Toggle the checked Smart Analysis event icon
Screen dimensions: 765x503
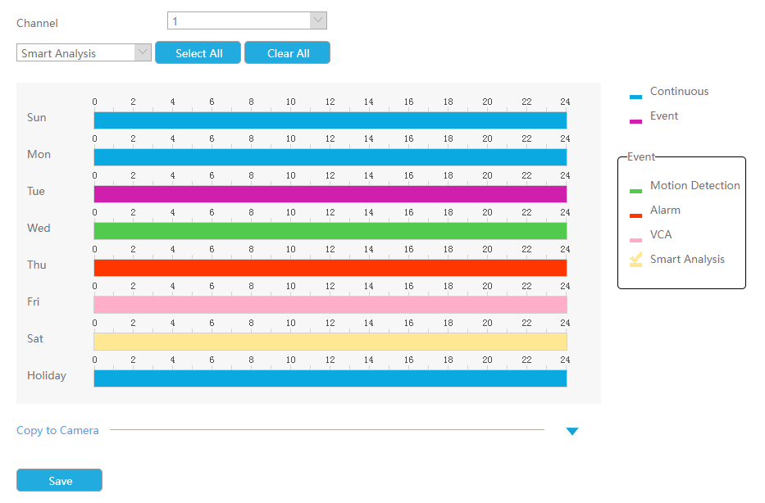tap(635, 261)
